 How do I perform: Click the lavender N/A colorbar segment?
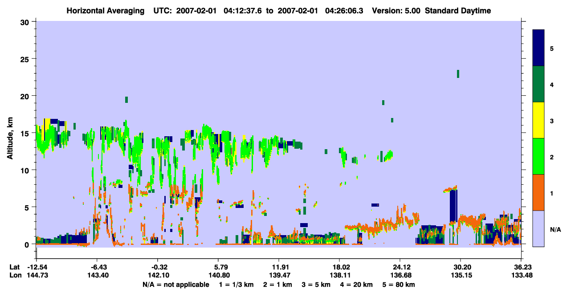point(538,228)
